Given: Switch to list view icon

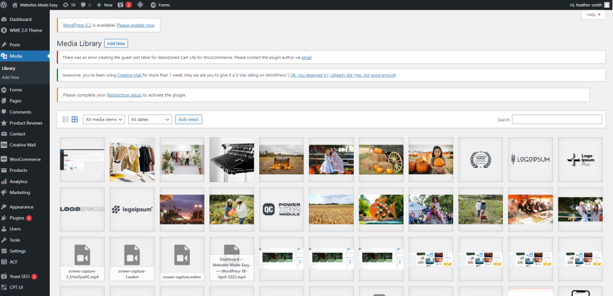Looking at the screenshot, I should [65, 119].
